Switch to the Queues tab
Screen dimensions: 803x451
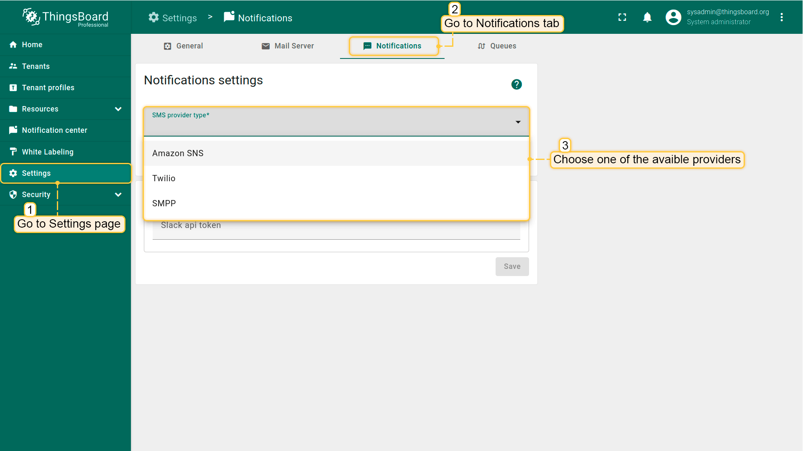[x=497, y=46]
